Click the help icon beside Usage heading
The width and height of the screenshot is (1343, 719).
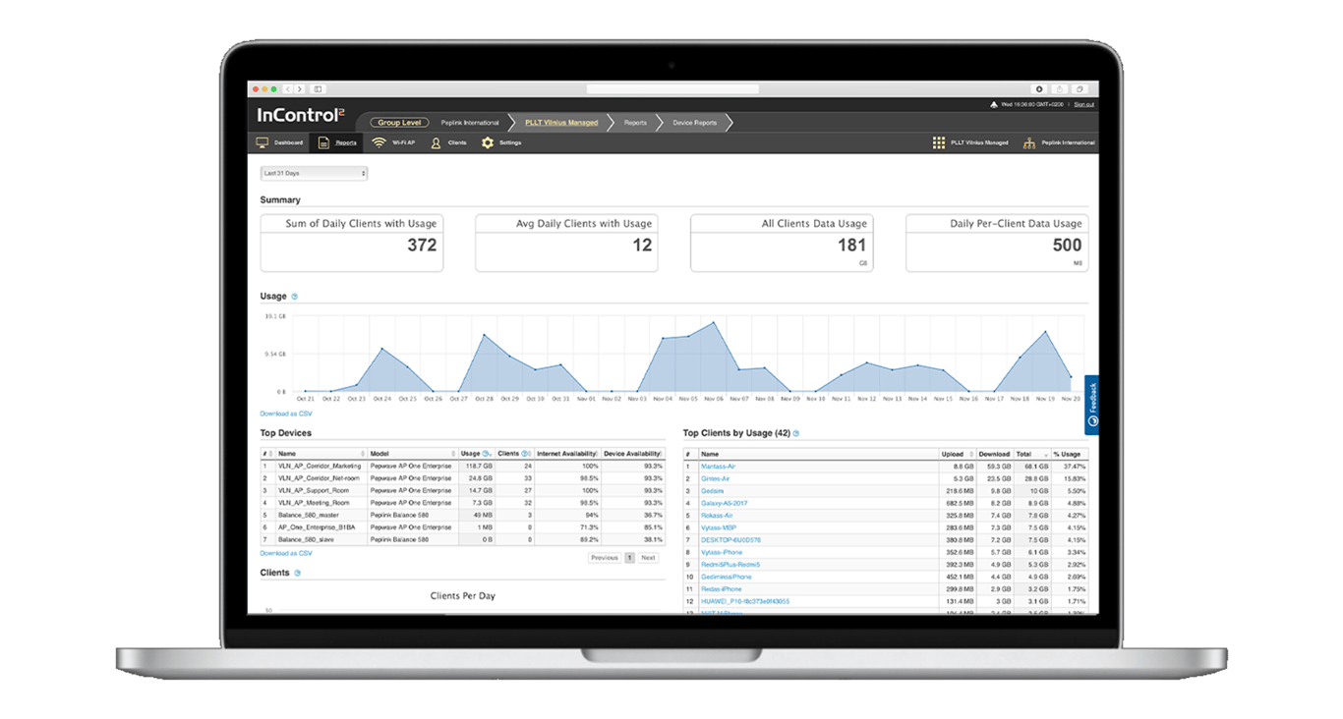pyautogui.click(x=295, y=297)
